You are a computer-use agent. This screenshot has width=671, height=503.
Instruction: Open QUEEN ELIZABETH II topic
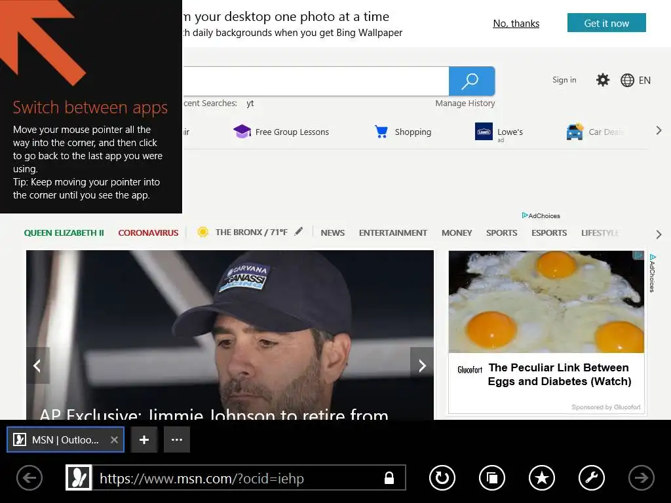(64, 233)
